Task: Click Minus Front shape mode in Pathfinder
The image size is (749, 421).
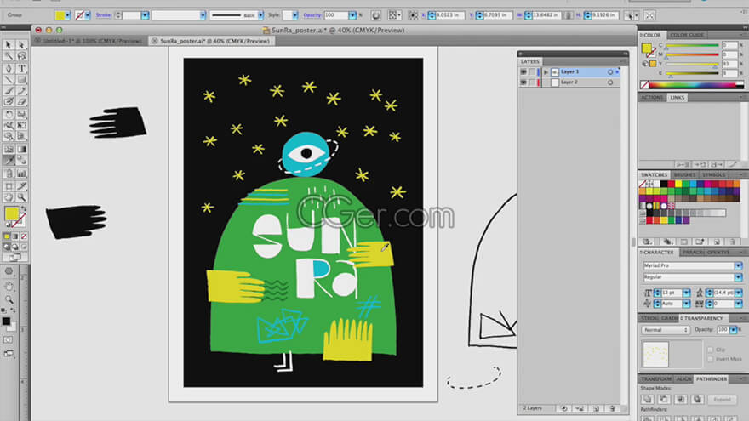Action: point(664,399)
